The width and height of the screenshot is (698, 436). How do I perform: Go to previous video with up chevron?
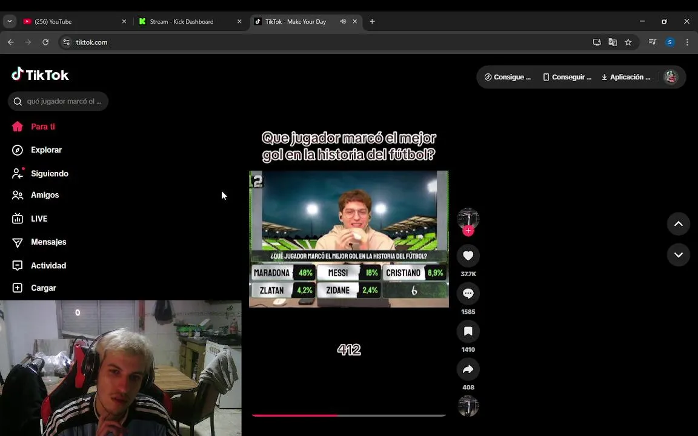(679, 224)
